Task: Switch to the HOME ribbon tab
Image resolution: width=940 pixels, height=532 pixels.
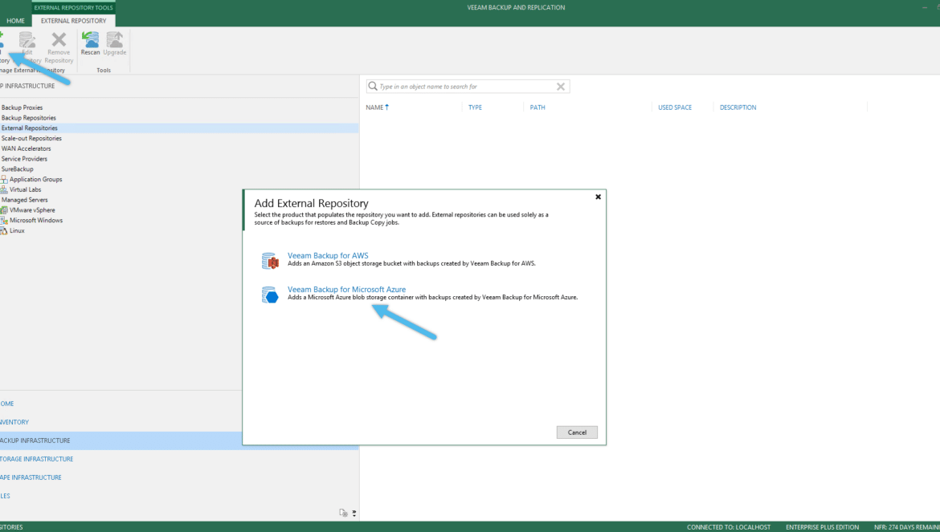Action: click(x=15, y=20)
